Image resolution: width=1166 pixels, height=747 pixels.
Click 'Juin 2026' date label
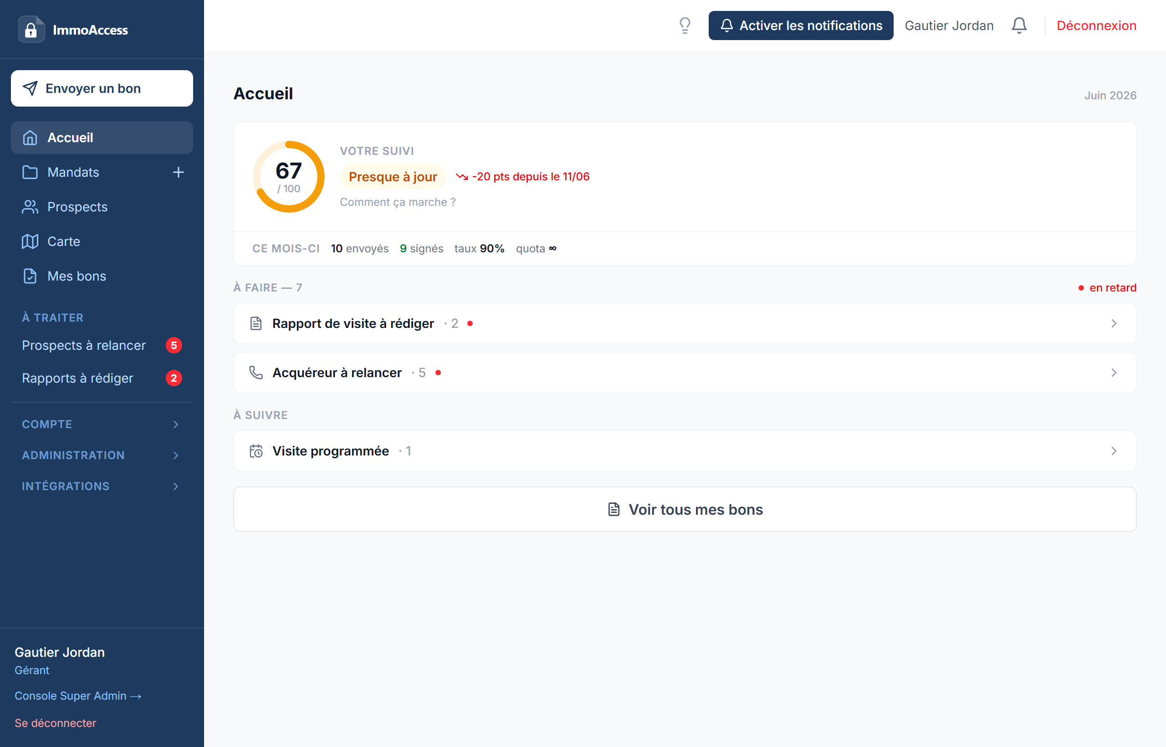click(1111, 96)
